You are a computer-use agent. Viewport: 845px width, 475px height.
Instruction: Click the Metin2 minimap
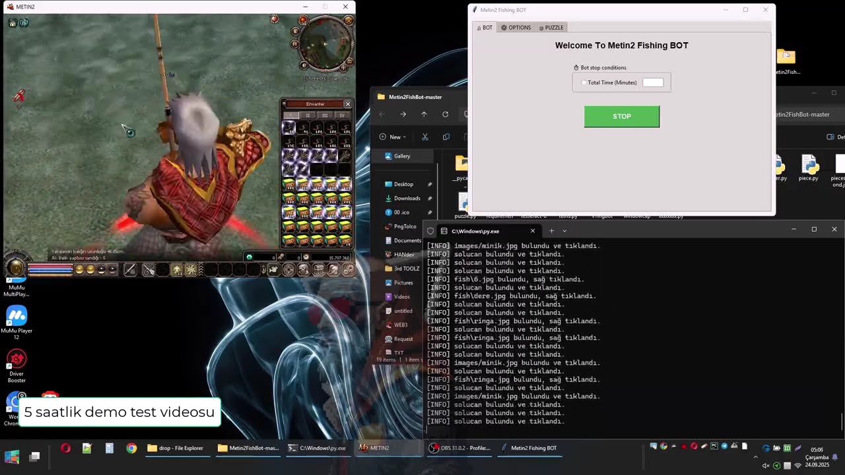point(325,44)
